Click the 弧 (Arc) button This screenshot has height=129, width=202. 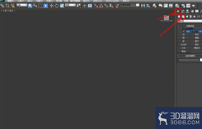pyautogui.click(x=184, y=41)
